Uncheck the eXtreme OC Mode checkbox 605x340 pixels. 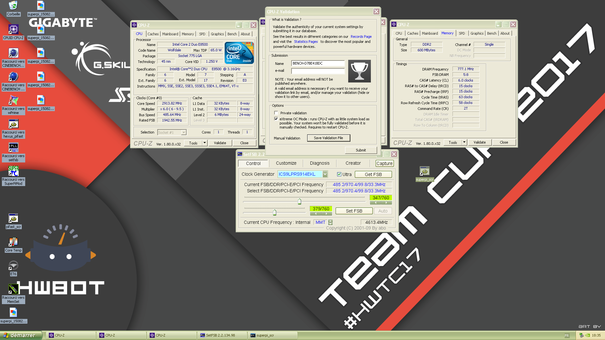[276, 119]
